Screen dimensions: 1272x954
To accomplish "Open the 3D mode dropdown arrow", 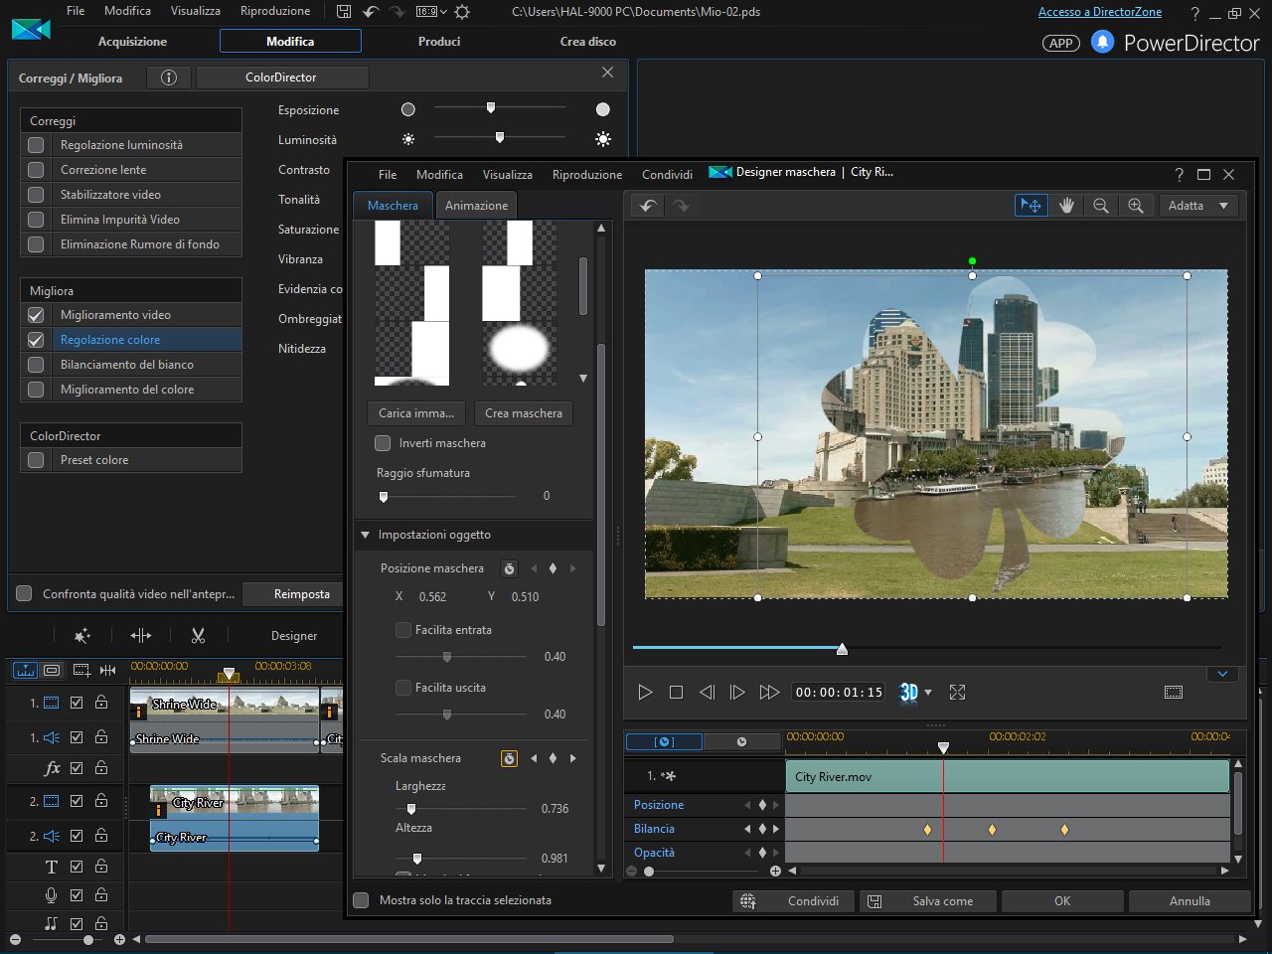I will coord(928,693).
